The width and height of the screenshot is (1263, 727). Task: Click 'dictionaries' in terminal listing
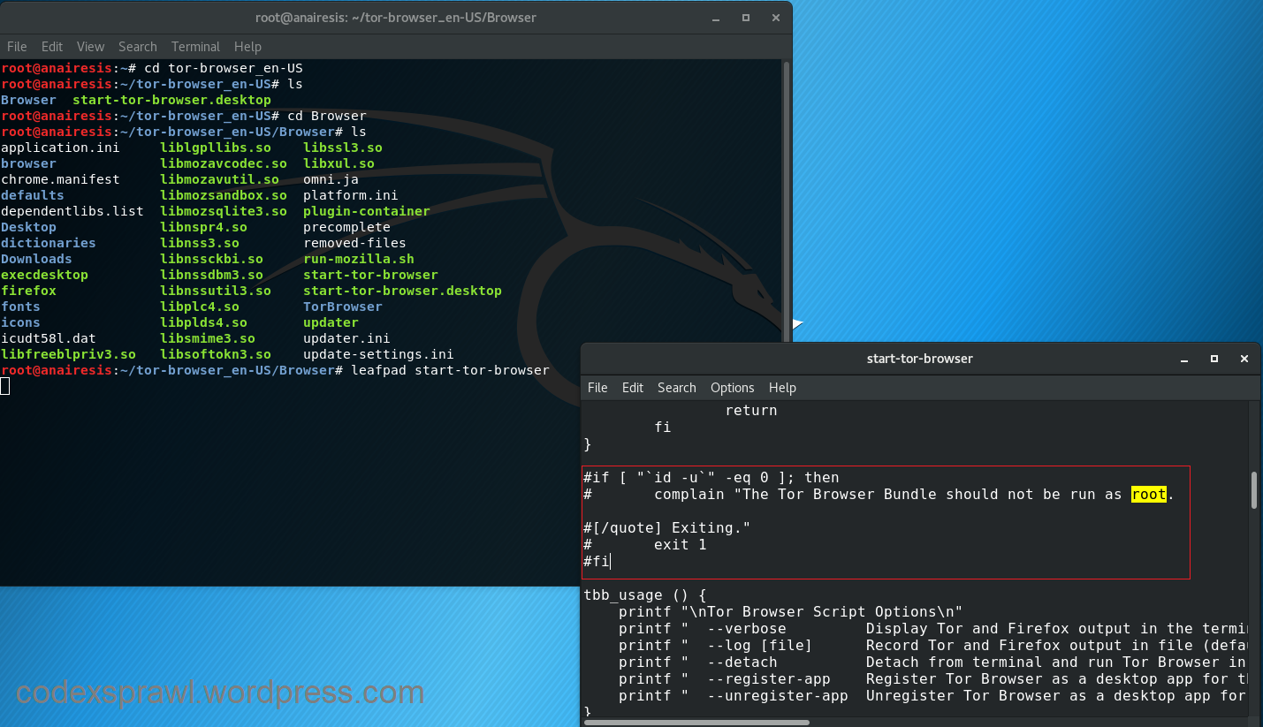pyautogui.click(x=49, y=243)
